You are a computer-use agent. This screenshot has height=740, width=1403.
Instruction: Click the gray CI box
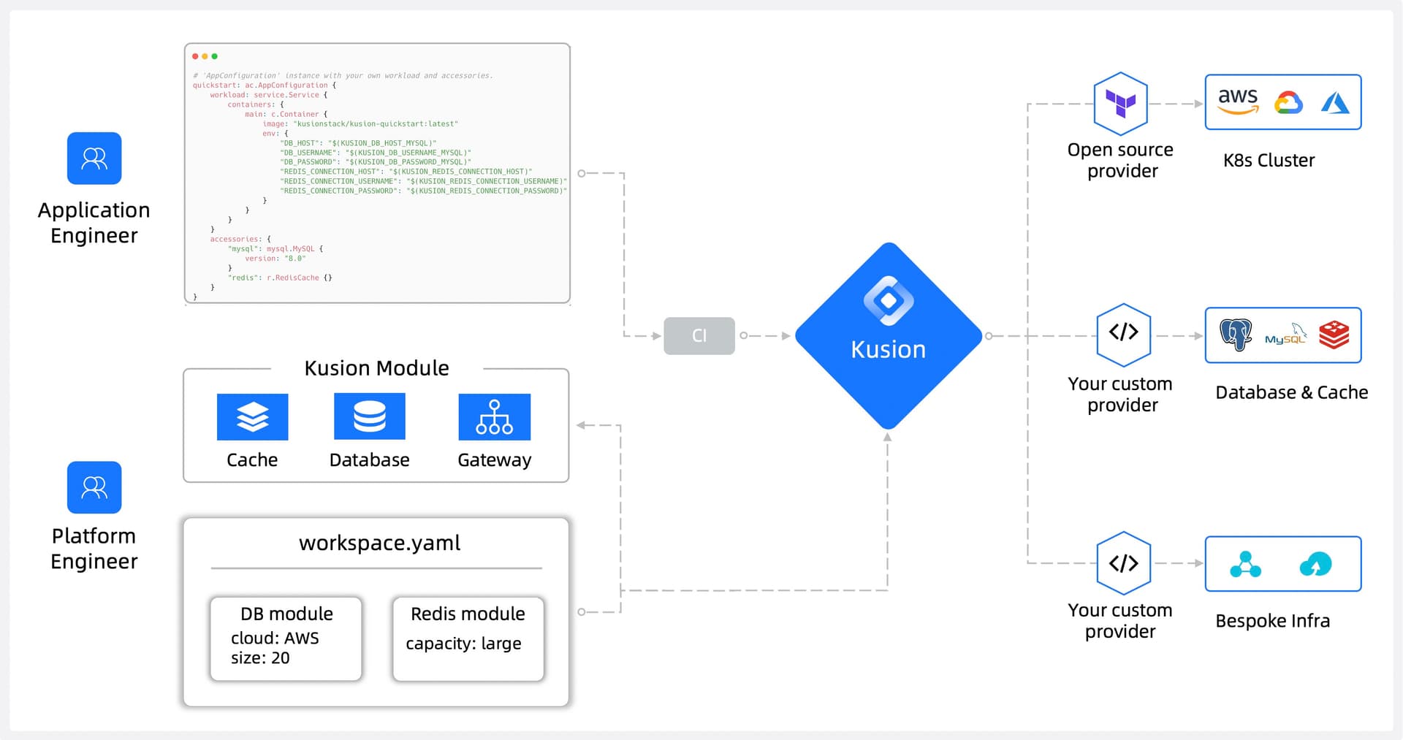(x=699, y=335)
